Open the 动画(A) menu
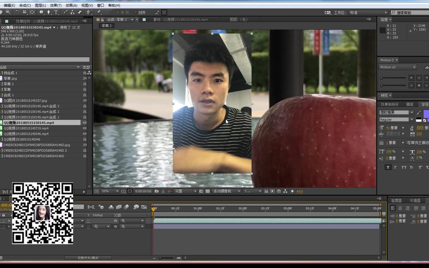 [71, 5]
